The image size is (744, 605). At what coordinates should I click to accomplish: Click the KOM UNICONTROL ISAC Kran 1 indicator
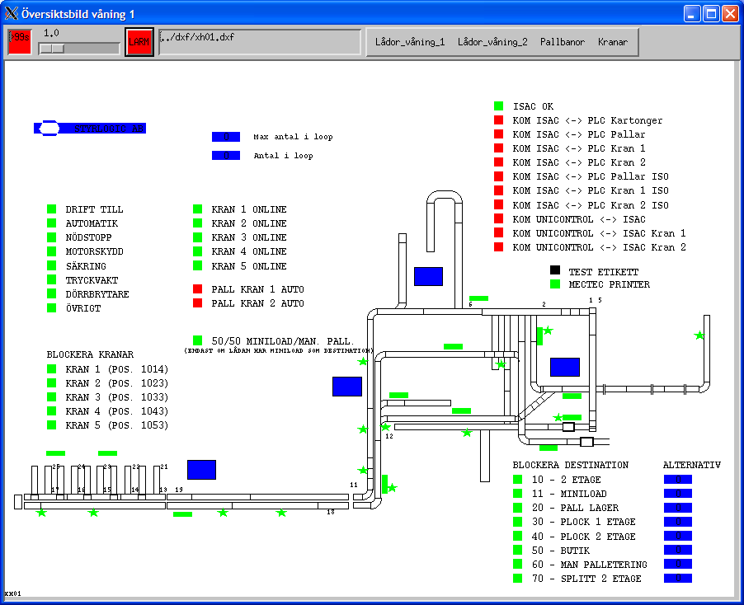(498, 232)
